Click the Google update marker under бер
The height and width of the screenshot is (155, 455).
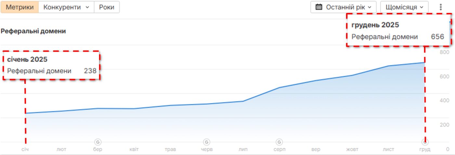point(98,142)
